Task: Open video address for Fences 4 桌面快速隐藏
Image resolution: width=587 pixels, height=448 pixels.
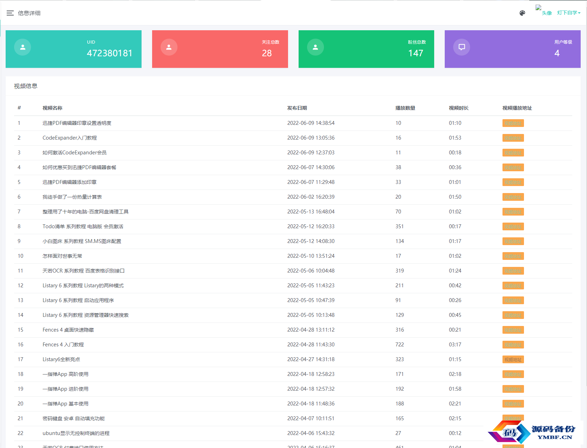Action: point(513,330)
